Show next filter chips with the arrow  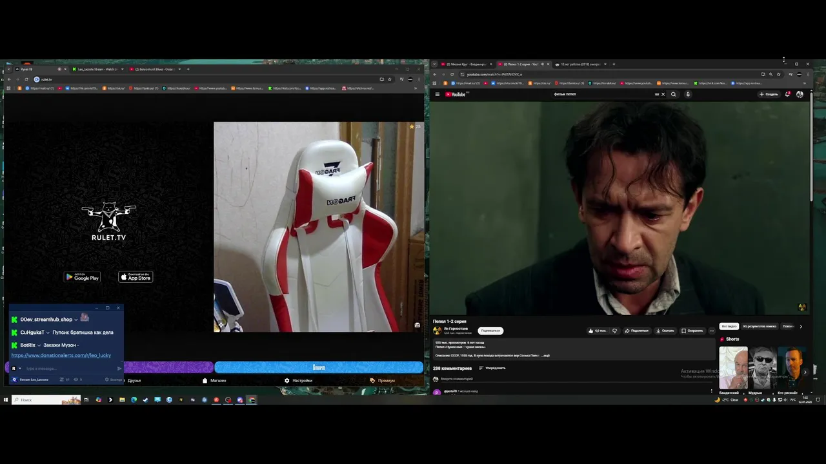coord(801,326)
